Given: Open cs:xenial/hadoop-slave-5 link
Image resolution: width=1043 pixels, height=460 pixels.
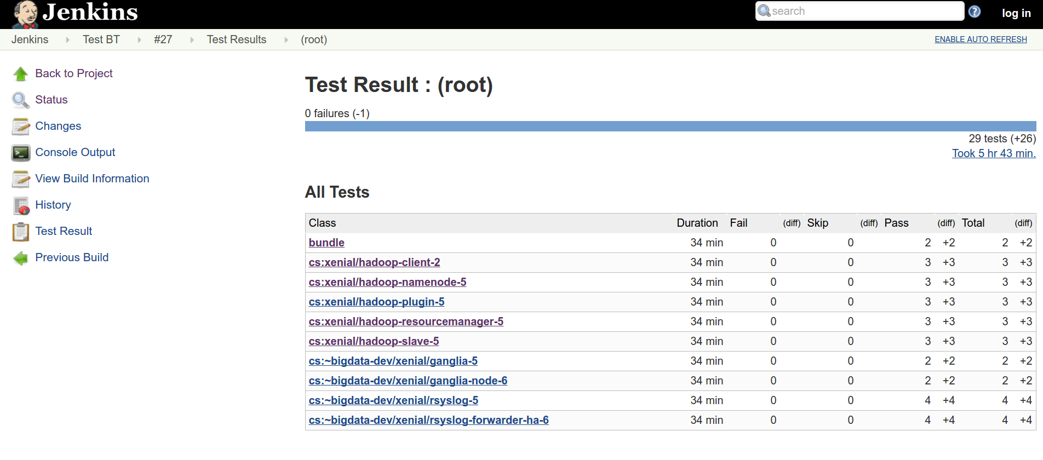Looking at the screenshot, I should point(374,341).
